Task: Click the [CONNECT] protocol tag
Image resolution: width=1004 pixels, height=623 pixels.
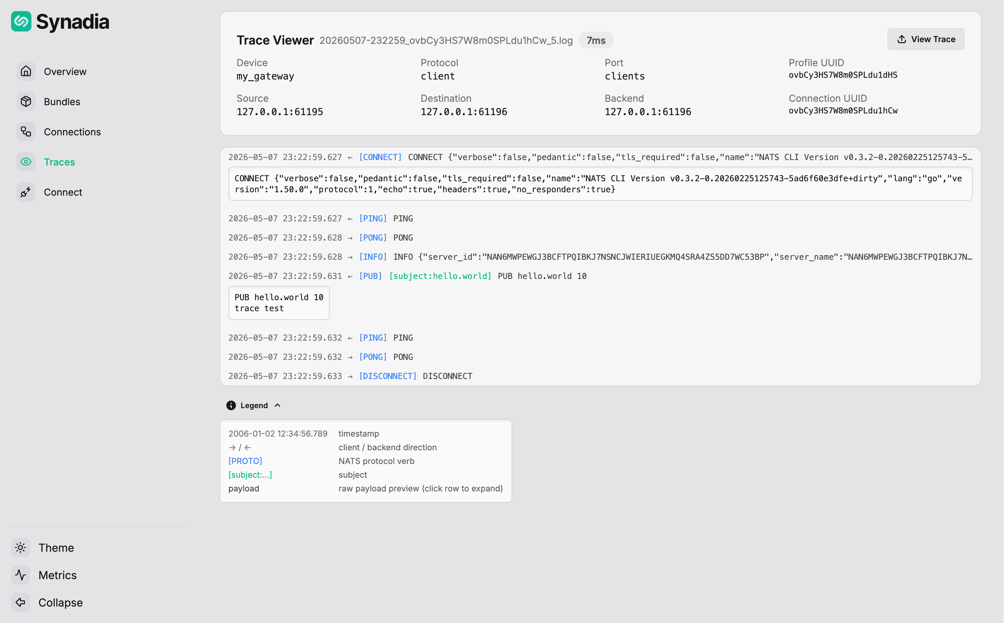Action: [380, 157]
